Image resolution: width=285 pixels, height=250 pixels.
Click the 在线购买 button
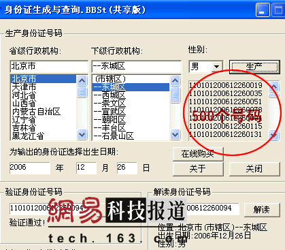(x=198, y=154)
